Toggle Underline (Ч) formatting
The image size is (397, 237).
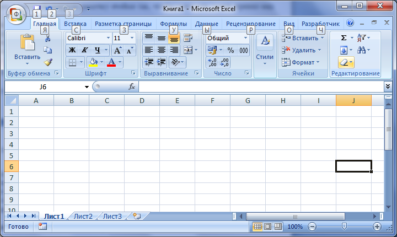[x=98, y=50]
